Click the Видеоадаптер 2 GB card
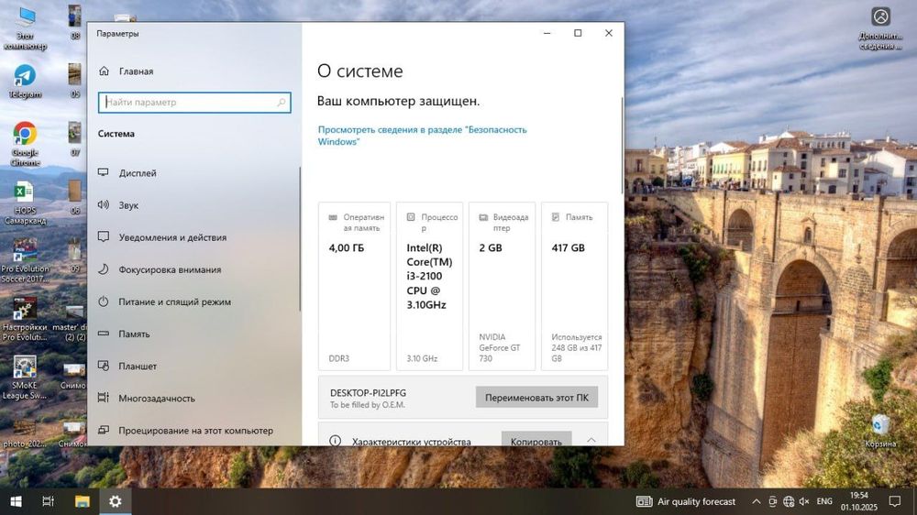Image resolution: width=917 pixels, height=515 pixels. 502,286
